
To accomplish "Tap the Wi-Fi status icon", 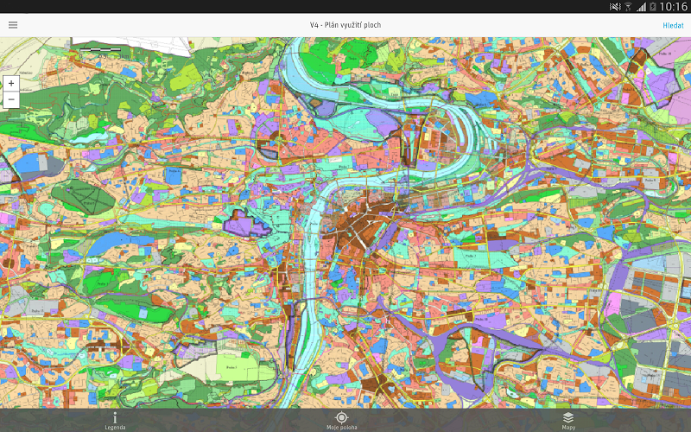I will (x=629, y=7).
